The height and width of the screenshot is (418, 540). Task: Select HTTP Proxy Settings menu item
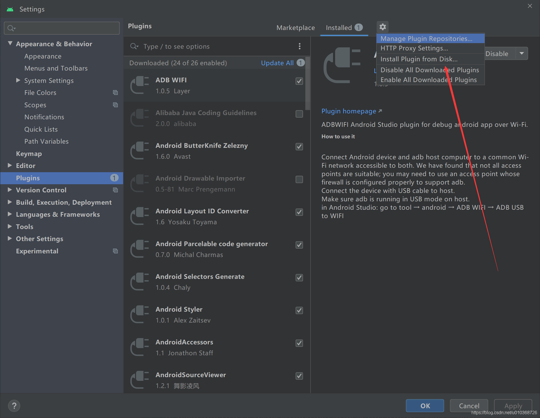(430, 48)
